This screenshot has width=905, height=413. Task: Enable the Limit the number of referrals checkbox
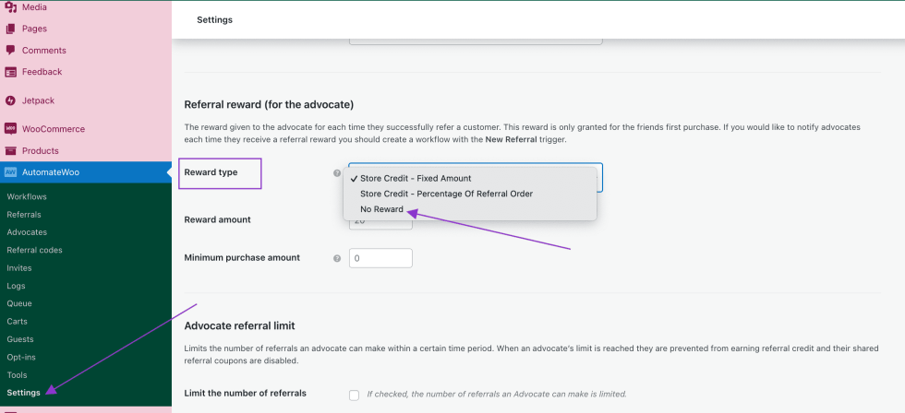pyautogui.click(x=355, y=395)
